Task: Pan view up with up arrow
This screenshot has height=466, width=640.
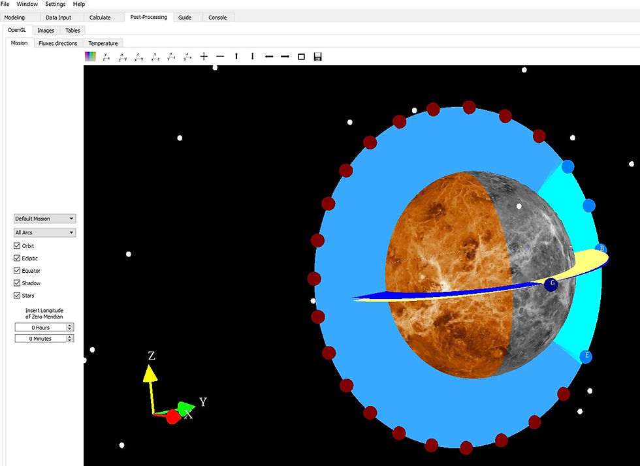Action: 236,56
